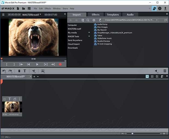Viewport: 169px width, 139px height.
Task: Click the timeline zoom slider handle
Action: click(x=132, y=134)
